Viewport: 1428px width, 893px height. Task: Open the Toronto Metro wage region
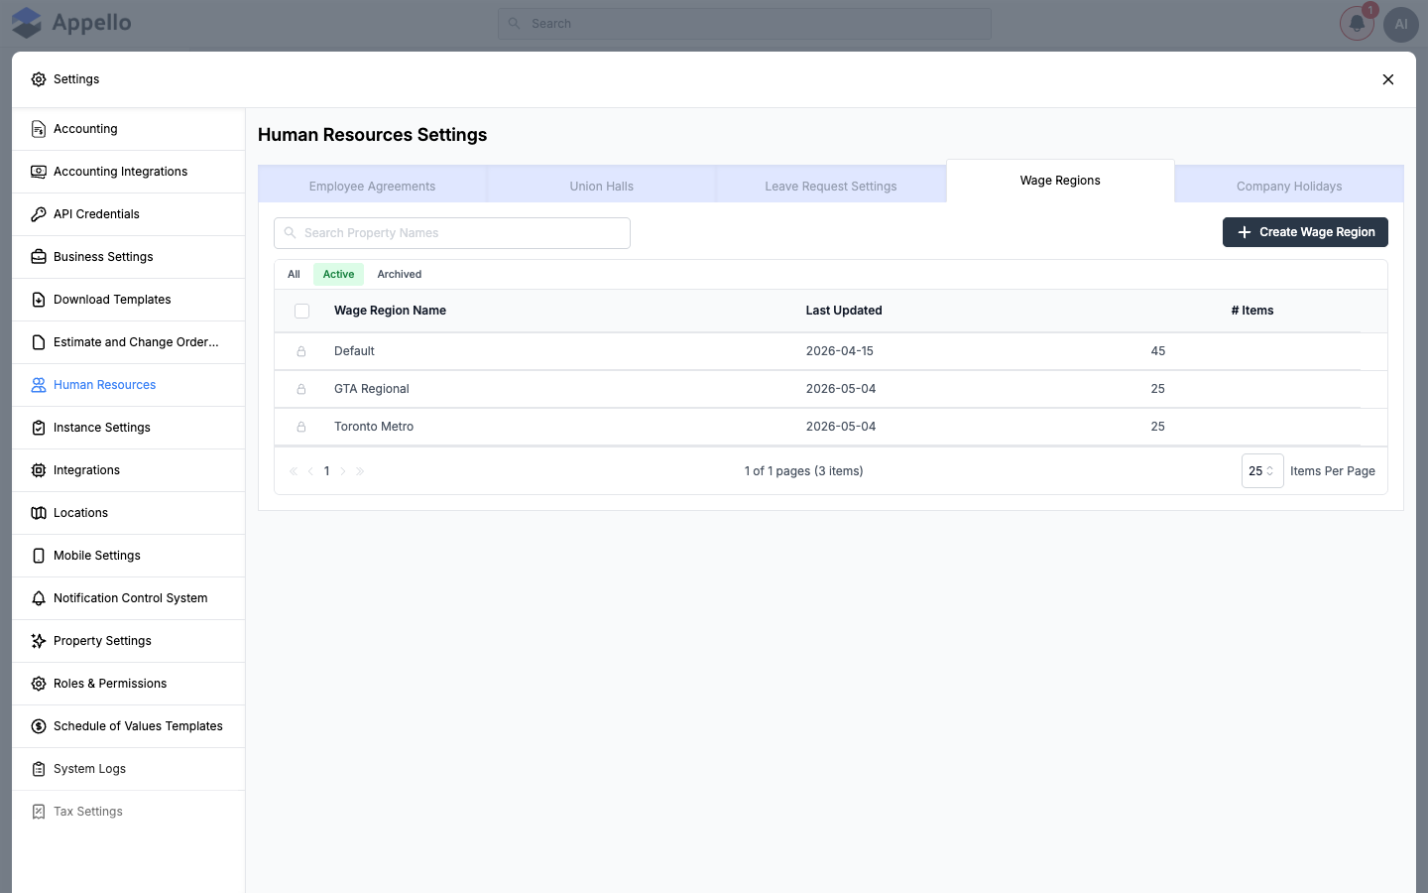tap(831, 427)
